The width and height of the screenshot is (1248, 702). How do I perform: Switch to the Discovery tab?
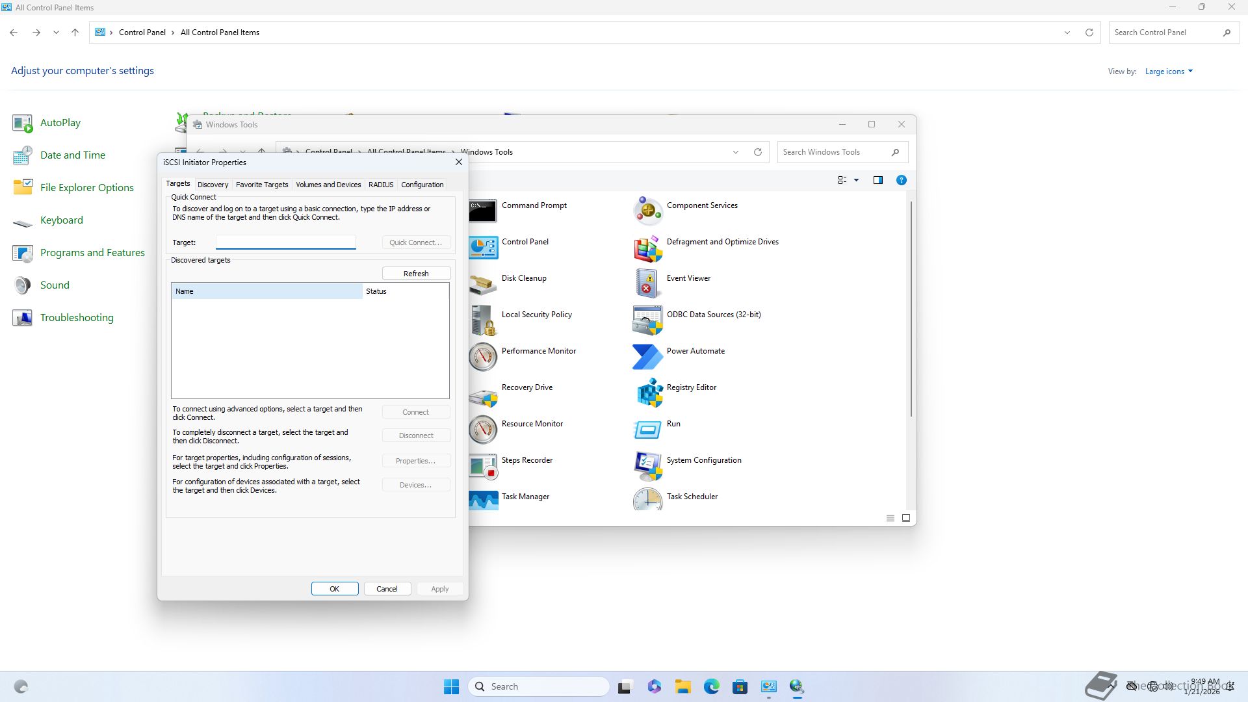[x=213, y=185]
